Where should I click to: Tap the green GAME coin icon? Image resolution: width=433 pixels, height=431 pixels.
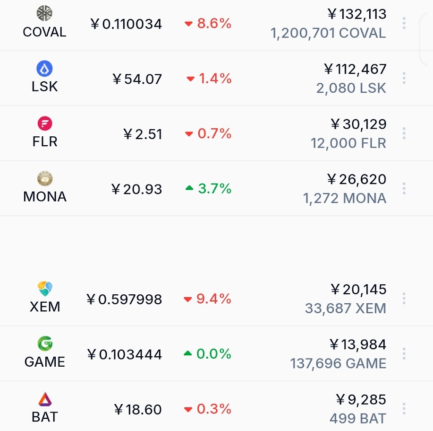tap(45, 343)
